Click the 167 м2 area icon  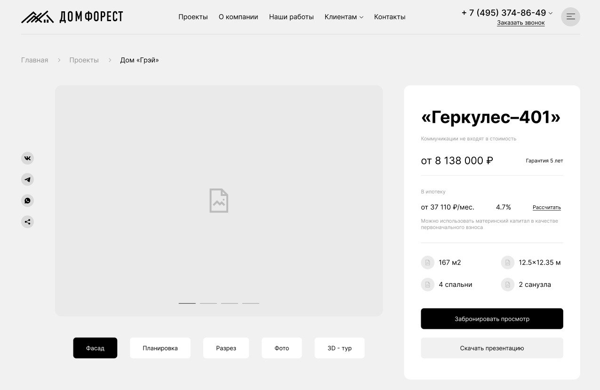427,262
